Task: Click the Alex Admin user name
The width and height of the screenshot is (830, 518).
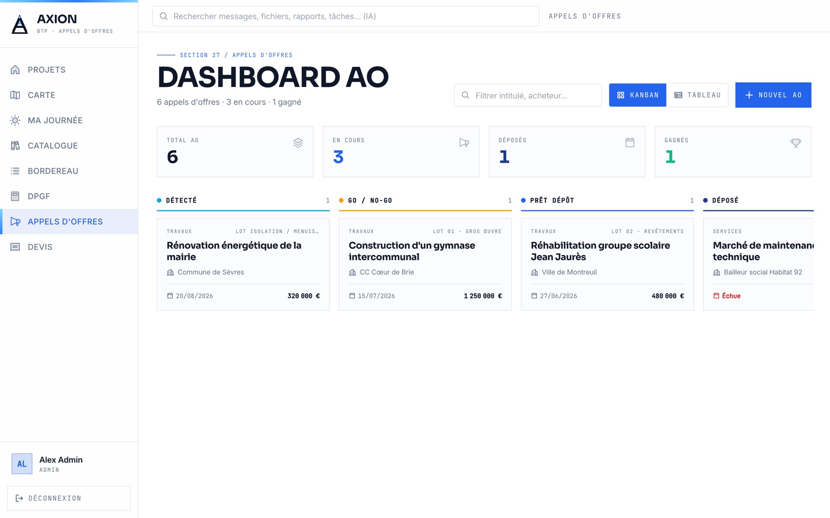Action: point(61,460)
